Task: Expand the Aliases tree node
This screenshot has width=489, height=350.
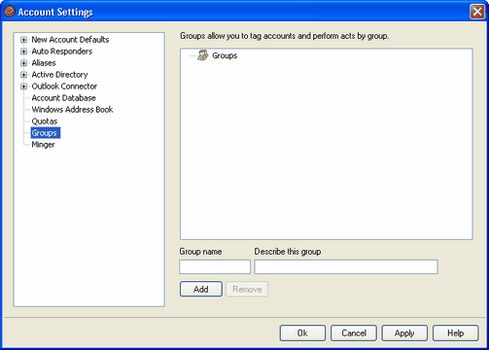Action: (23, 63)
